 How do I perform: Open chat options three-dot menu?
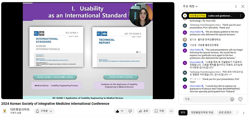click(x=236, y=6)
